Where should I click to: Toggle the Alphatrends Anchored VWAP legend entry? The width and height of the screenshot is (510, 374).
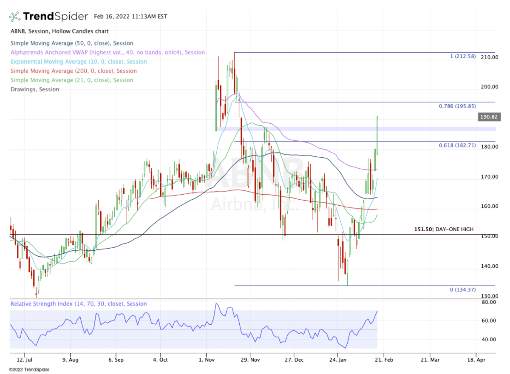[108, 53]
